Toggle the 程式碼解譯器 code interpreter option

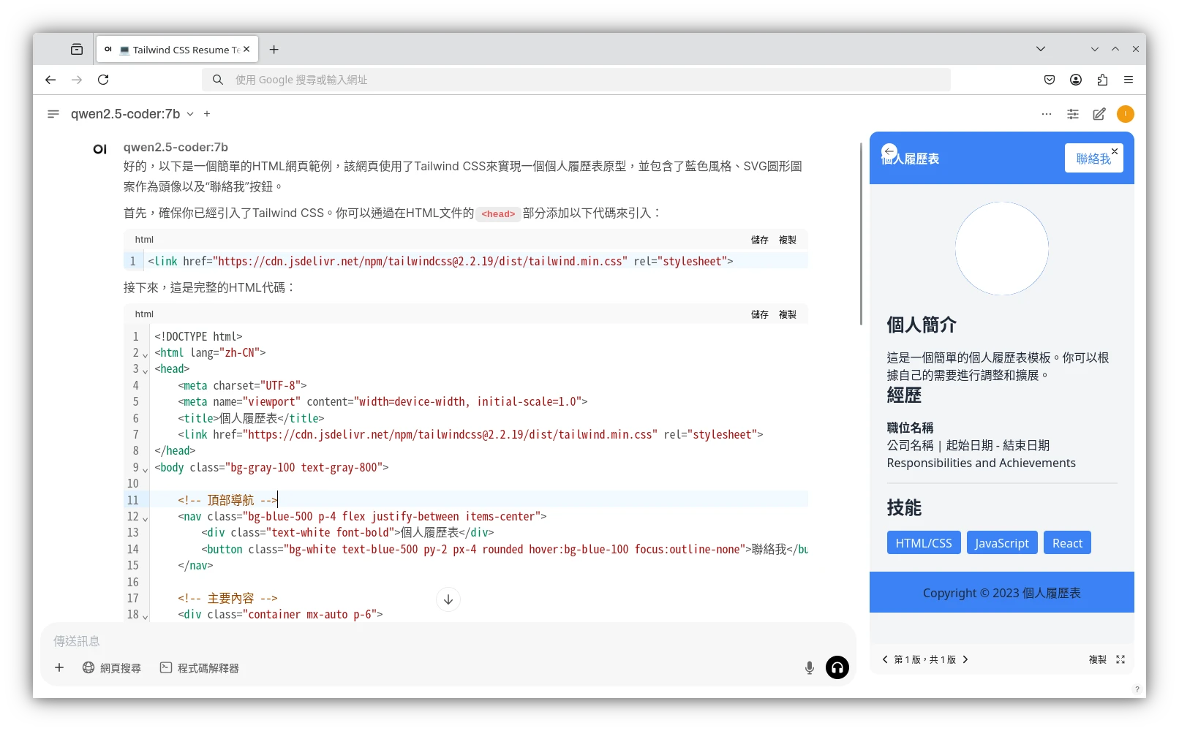pos(200,667)
